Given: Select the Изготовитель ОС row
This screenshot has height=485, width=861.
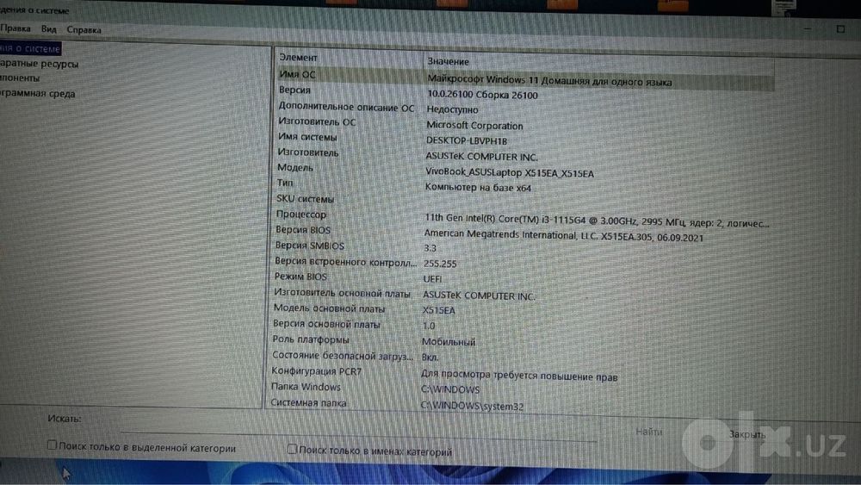Looking at the screenshot, I should pos(317,122).
